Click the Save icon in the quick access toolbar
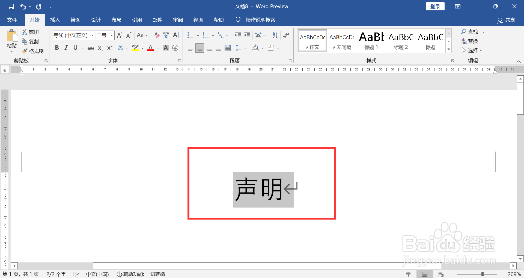 pyautogui.click(x=11, y=7)
